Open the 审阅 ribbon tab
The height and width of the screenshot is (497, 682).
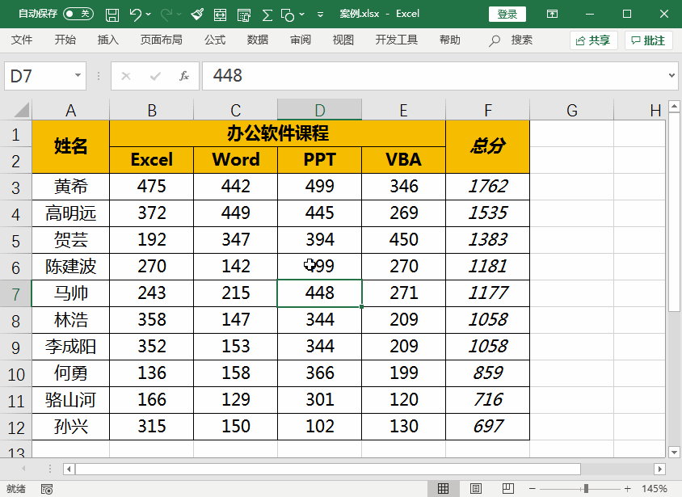(301, 40)
